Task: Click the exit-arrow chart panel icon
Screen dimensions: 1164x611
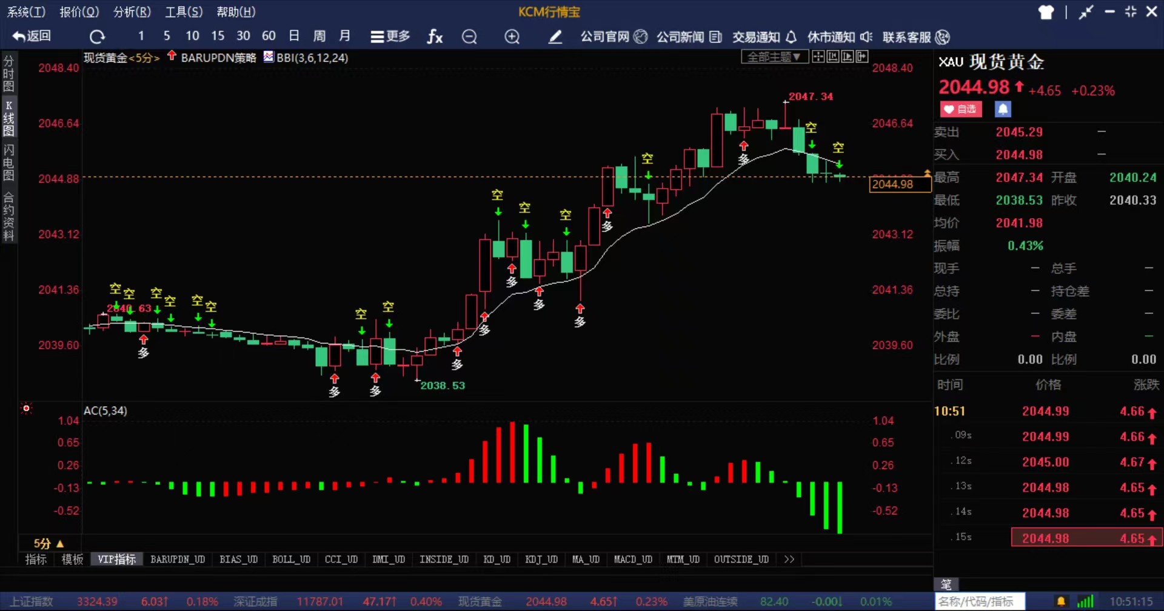Action: 861,56
